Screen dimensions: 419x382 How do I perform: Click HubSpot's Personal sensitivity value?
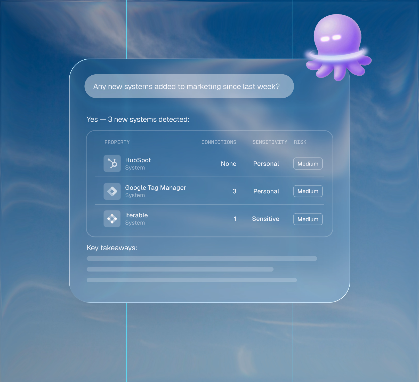266,164
